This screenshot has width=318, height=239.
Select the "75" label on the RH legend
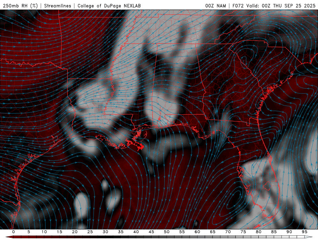pyautogui.click(x=243, y=232)
